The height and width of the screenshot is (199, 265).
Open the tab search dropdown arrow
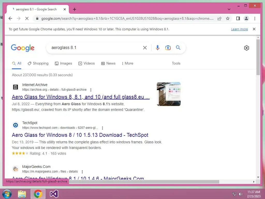pos(229,9)
